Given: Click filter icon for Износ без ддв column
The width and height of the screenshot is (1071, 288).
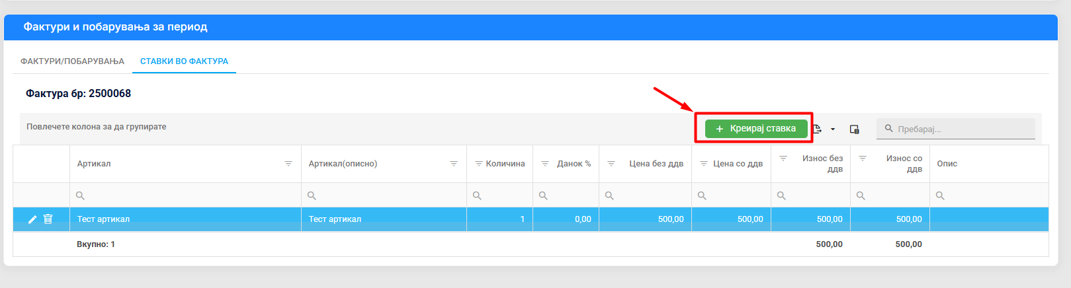Looking at the screenshot, I should point(783,159).
